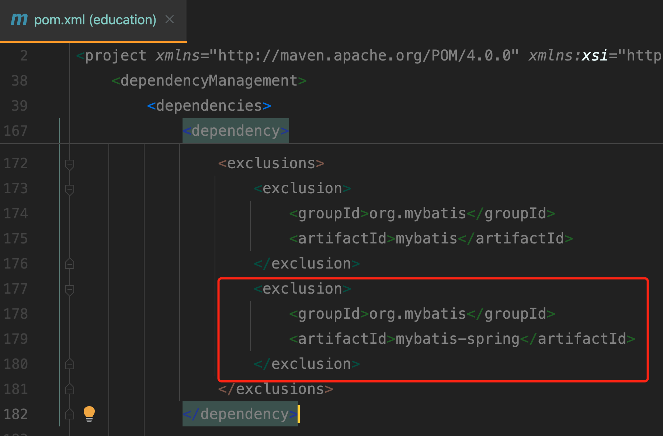The width and height of the screenshot is (663, 436).
Task: Click the Maven 'm' file icon in tab
Action: 19,19
